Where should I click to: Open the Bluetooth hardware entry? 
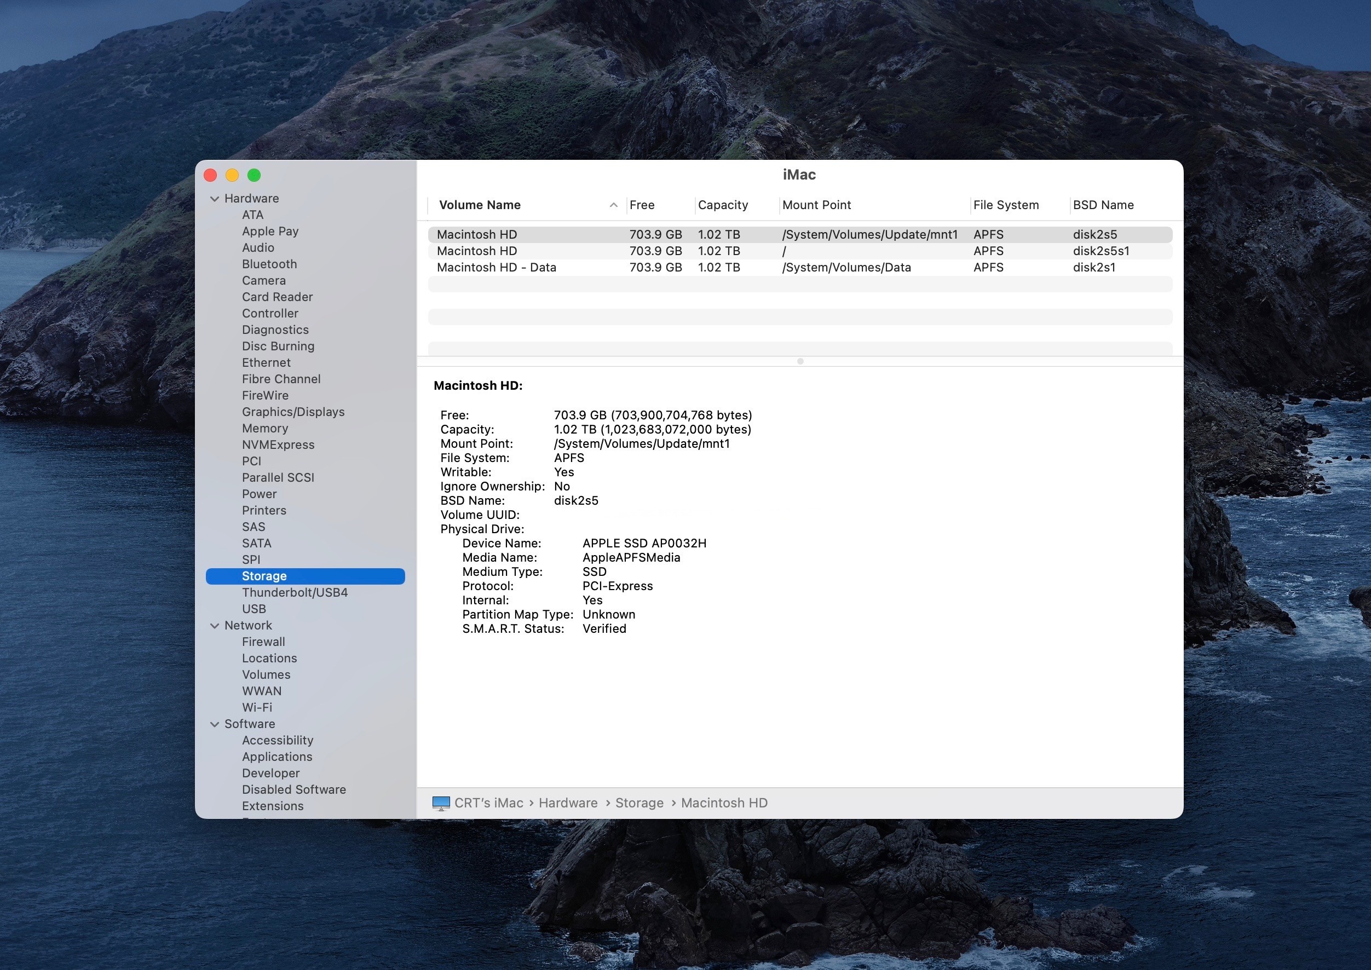point(269,264)
